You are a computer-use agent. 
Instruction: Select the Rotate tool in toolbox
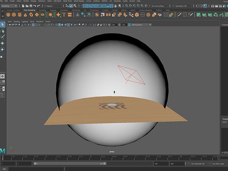pos(2,50)
